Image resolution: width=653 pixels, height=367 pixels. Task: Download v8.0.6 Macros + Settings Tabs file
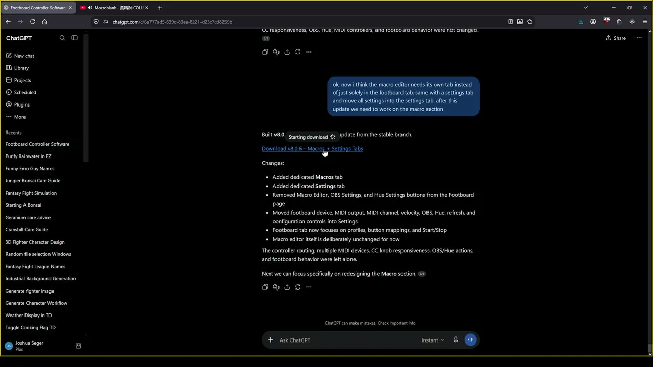pos(312,149)
